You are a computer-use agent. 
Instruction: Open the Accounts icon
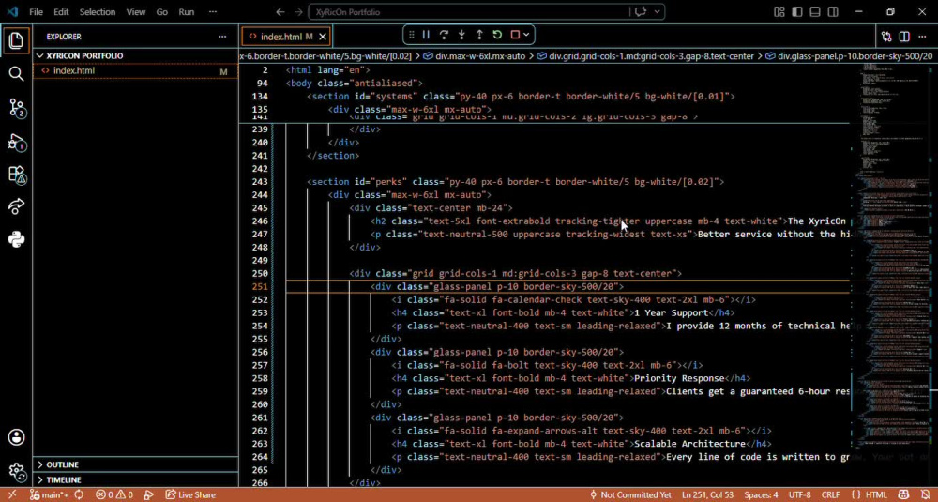pyautogui.click(x=16, y=436)
